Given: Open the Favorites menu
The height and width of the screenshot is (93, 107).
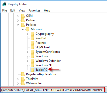Looking at the screenshot, I should tap(34, 10).
